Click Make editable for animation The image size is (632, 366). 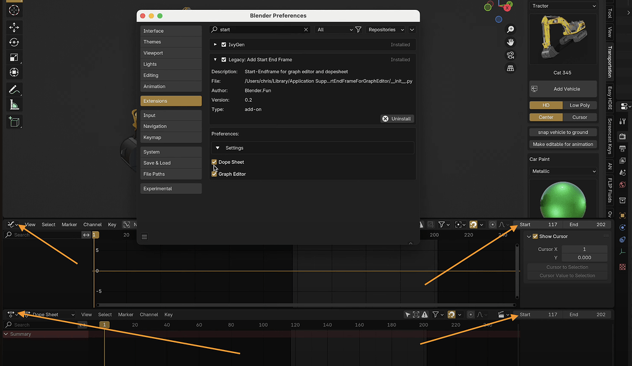(x=563, y=144)
